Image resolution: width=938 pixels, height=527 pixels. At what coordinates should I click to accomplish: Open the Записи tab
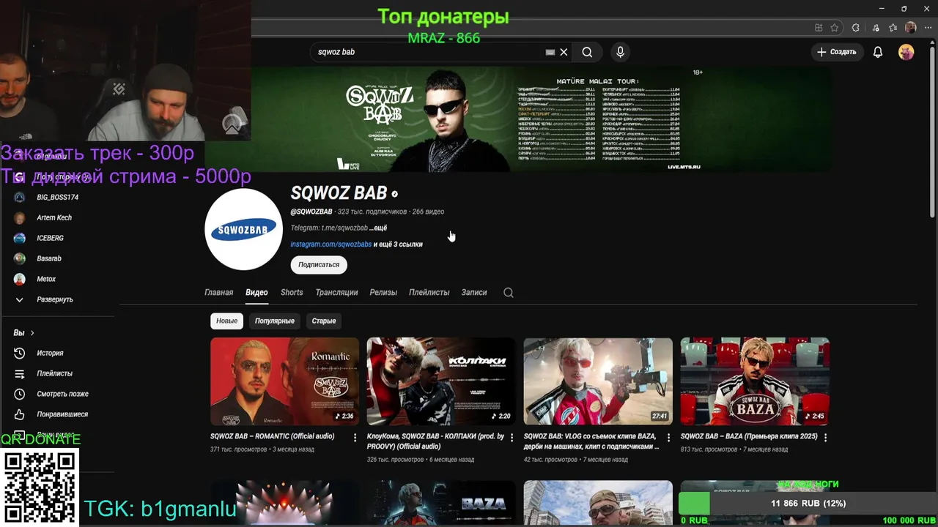tap(474, 292)
